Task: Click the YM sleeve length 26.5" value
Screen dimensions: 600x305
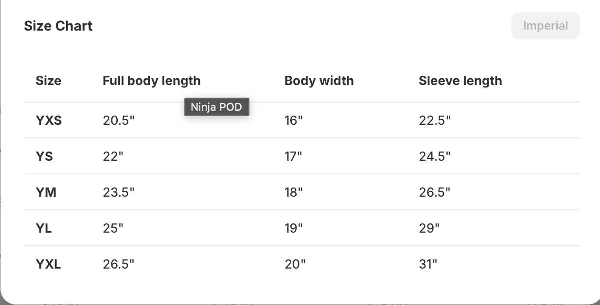Action: tap(434, 192)
